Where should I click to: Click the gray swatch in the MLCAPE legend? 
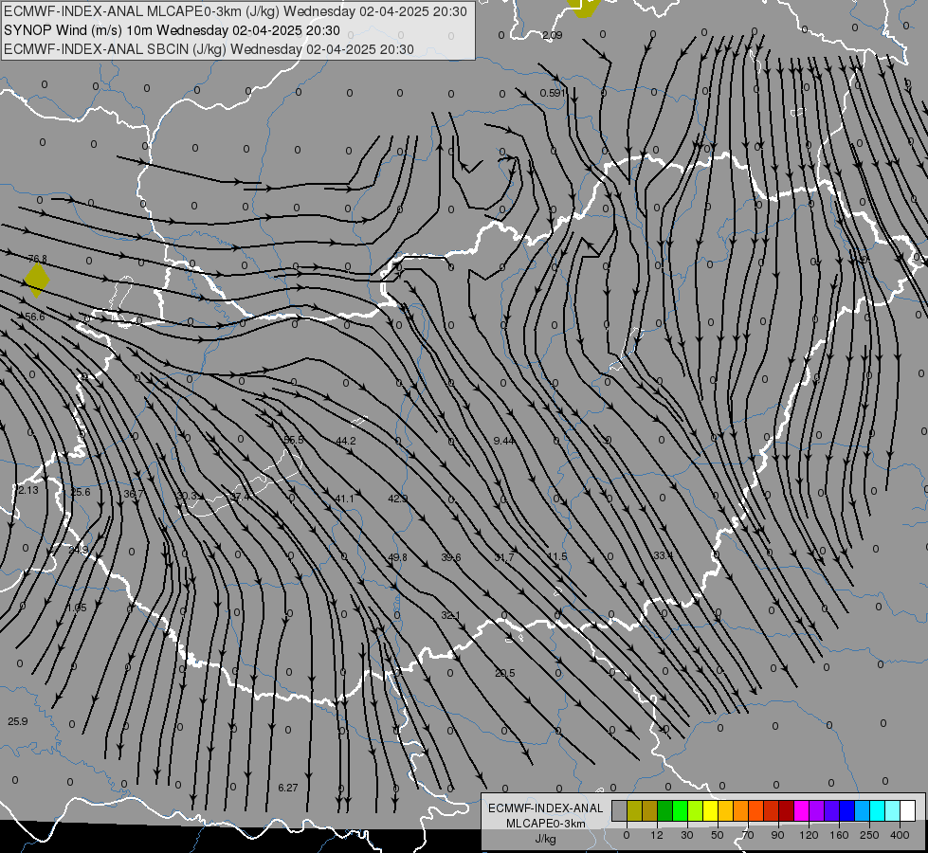click(619, 810)
